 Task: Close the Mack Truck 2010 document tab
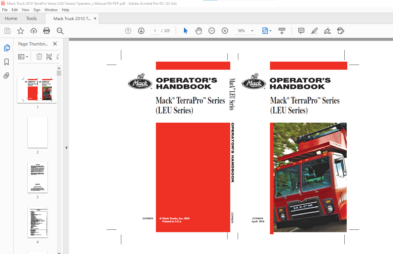click(x=95, y=19)
